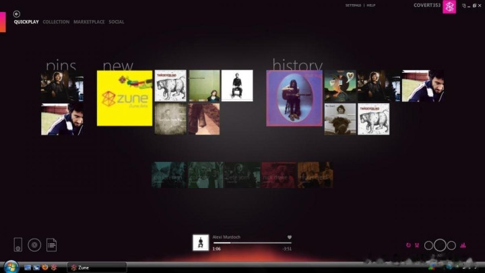The height and width of the screenshot is (273, 485).
Task: Click the large play/pause circle button
Action: tap(440, 245)
